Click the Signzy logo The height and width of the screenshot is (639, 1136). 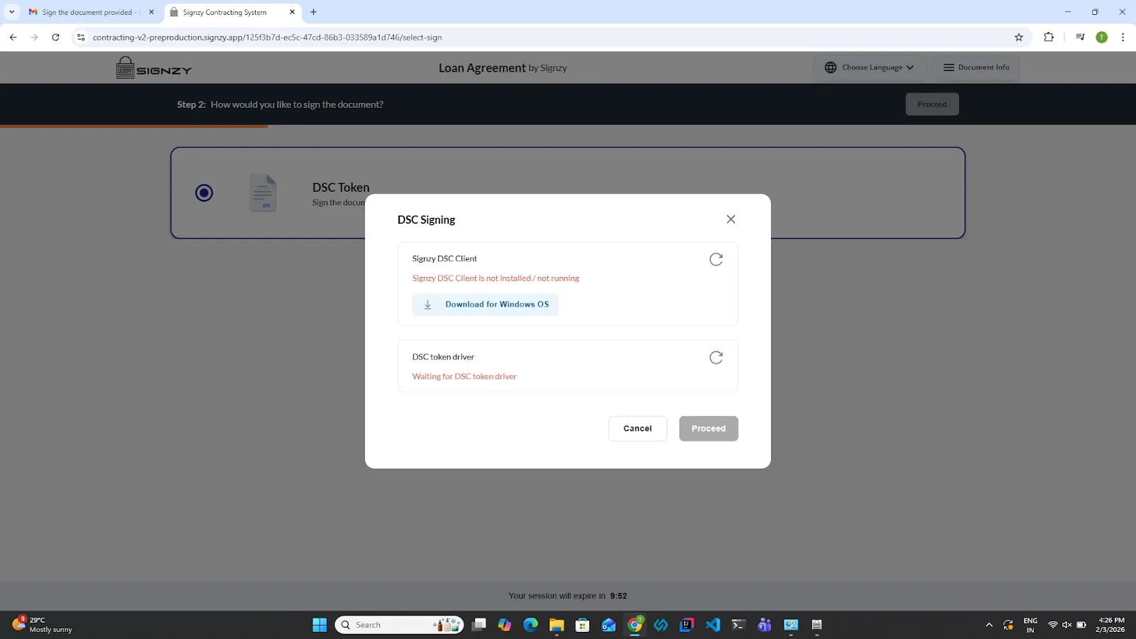pyautogui.click(x=154, y=68)
